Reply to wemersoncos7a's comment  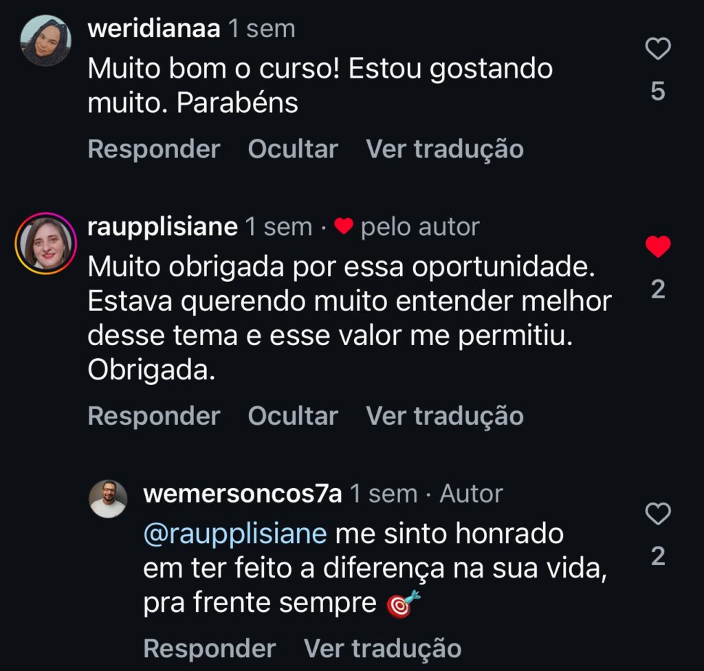pyautogui.click(x=210, y=648)
